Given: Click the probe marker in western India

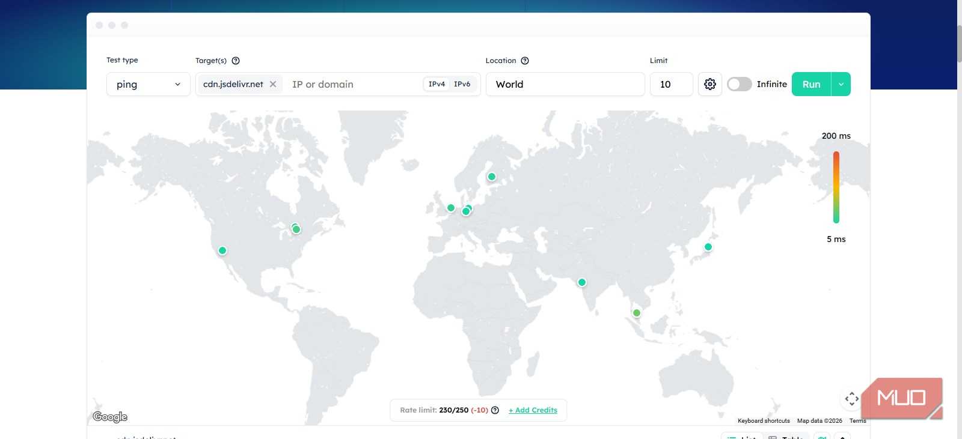Looking at the screenshot, I should [582, 282].
